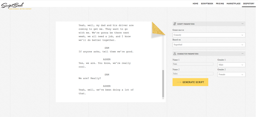Go to the Home page
The width and height of the screenshot is (258, 117).
[195, 4]
